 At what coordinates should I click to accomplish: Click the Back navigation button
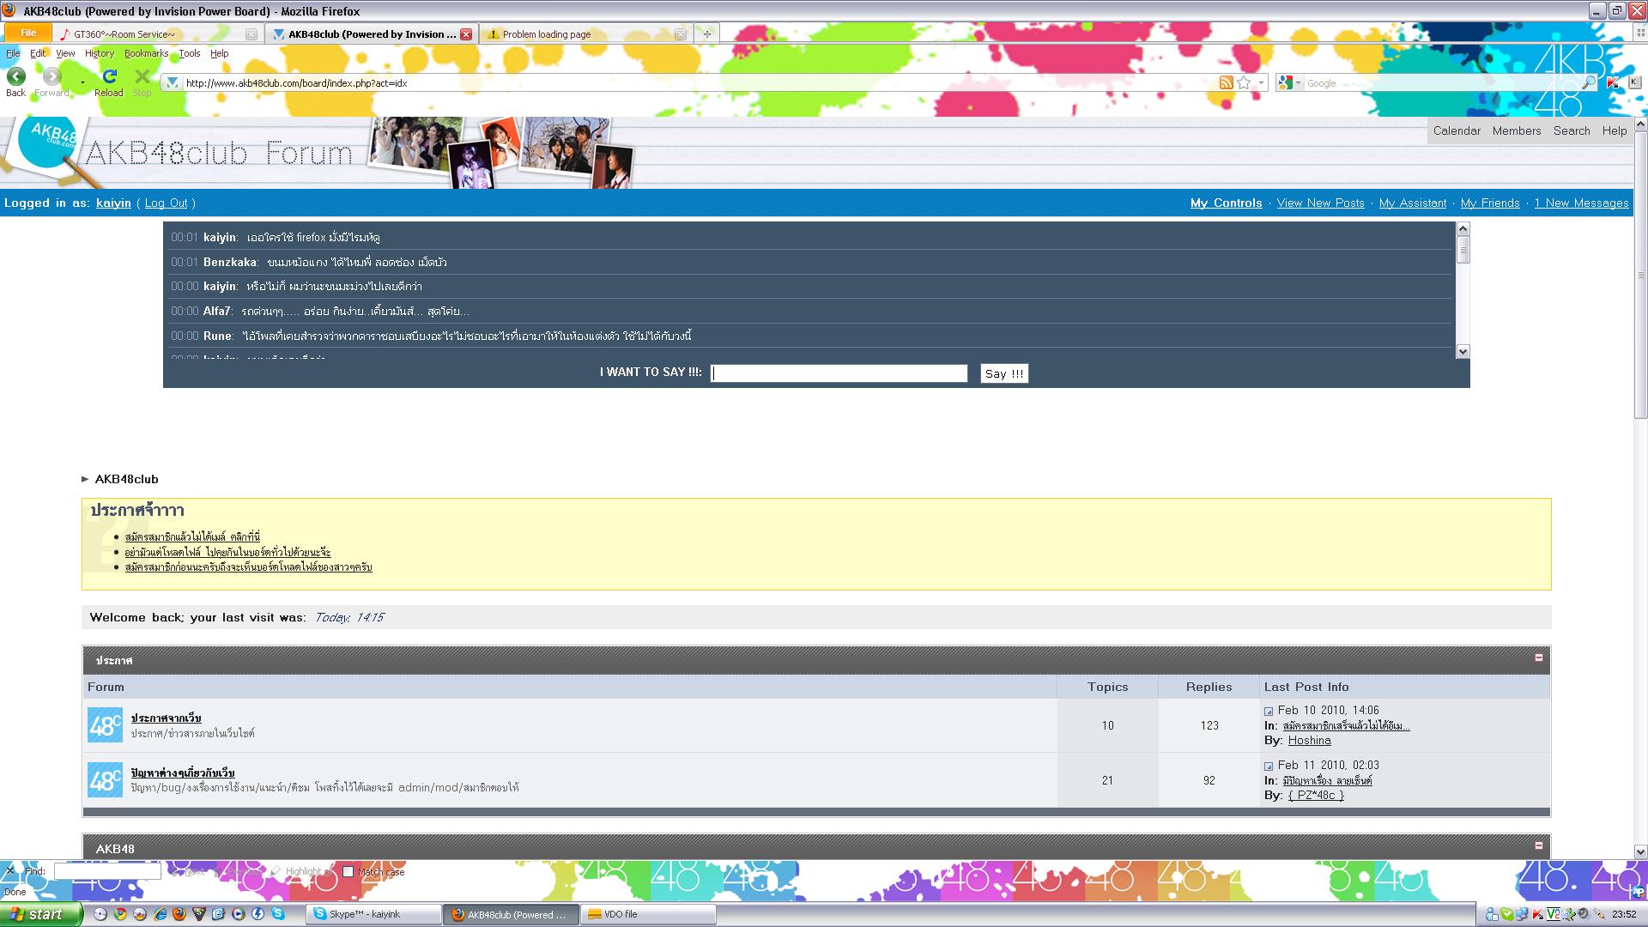15,77
